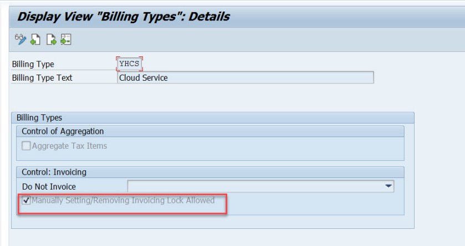Toggle Display/Change mode with glasses-pencil icon
Image resolution: width=465 pixels, height=246 pixels.
point(21,39)
